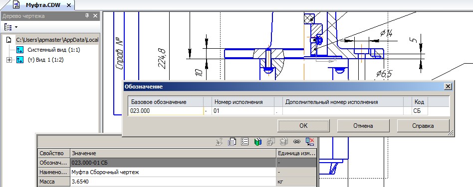Click the Базовое обозначение field 023.000
This screenshot has height=187, width=473.
tap(166, 111)
